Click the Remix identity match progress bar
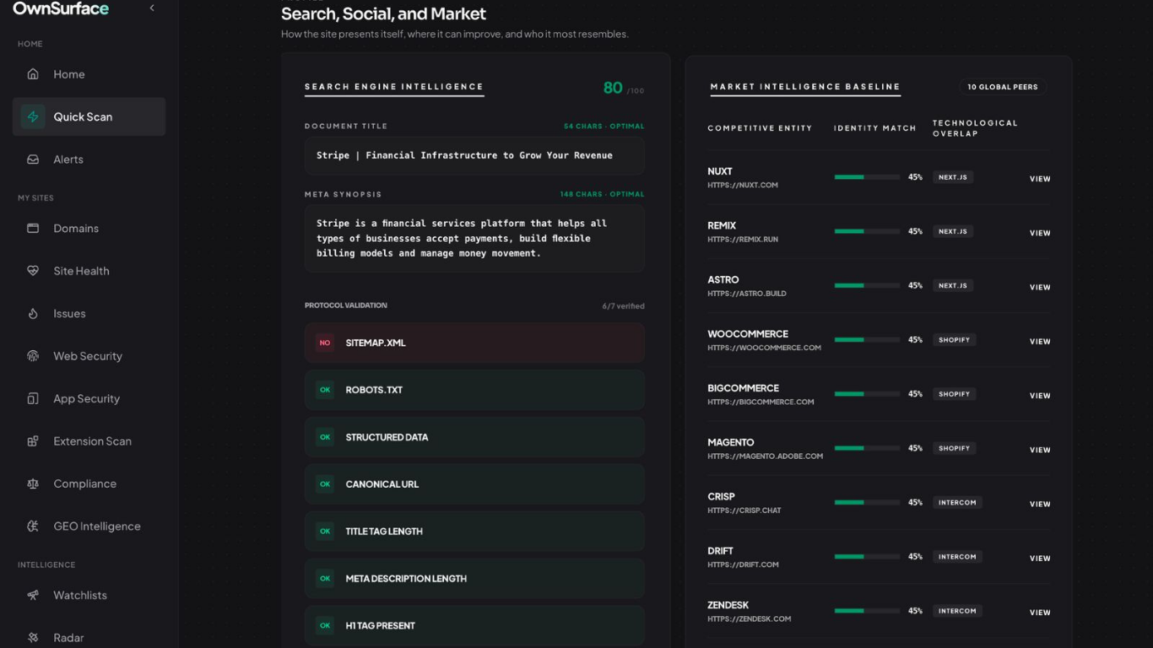This screenshot has height=648, width=1153. pos(866,231)
